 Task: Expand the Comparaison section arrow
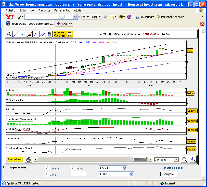click(x=4, y=167)
